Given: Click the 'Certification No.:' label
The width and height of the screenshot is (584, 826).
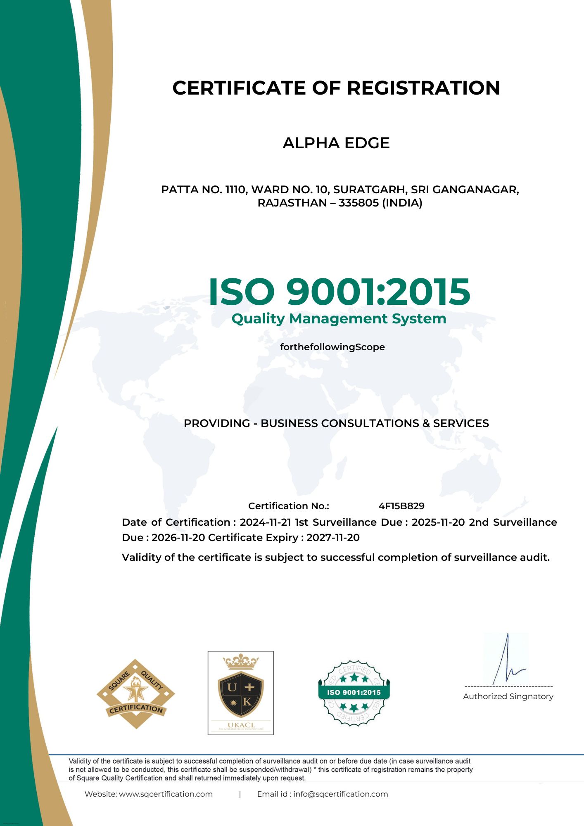Looking at the screenshot, I should click(x=289, y=506).
